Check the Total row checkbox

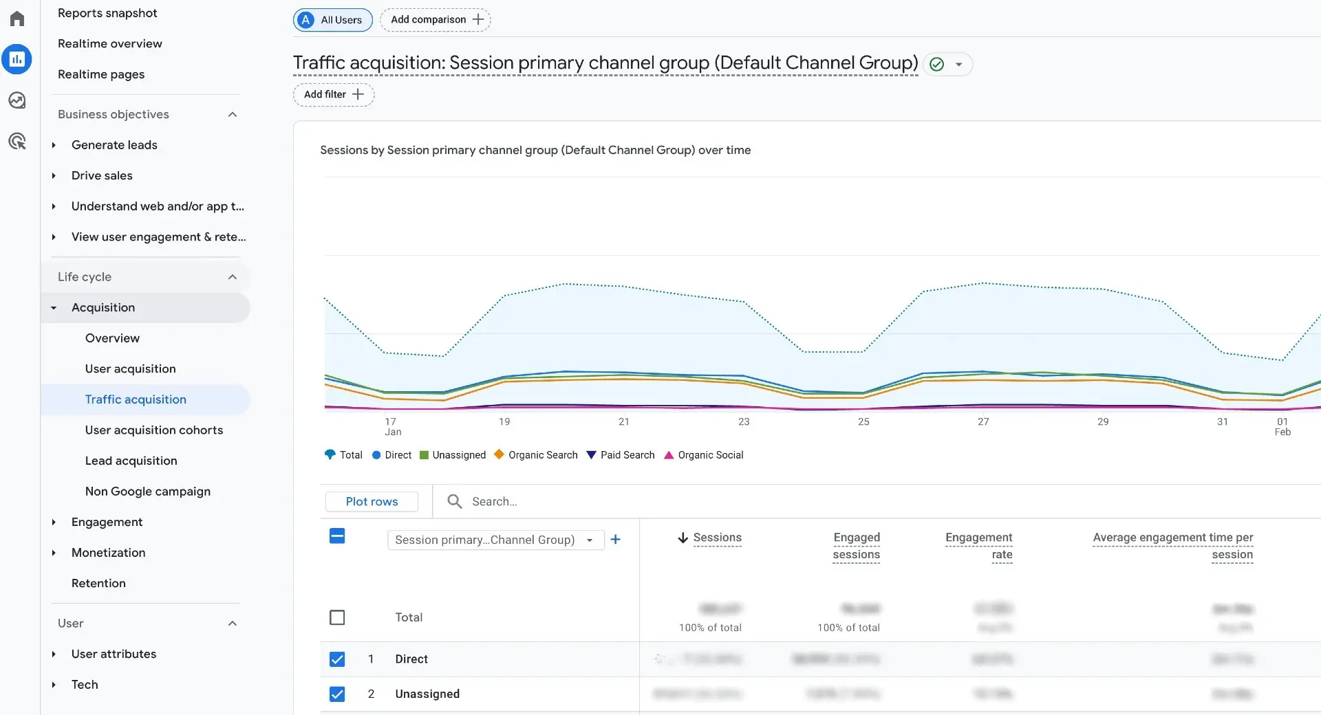tap(337, 617)
